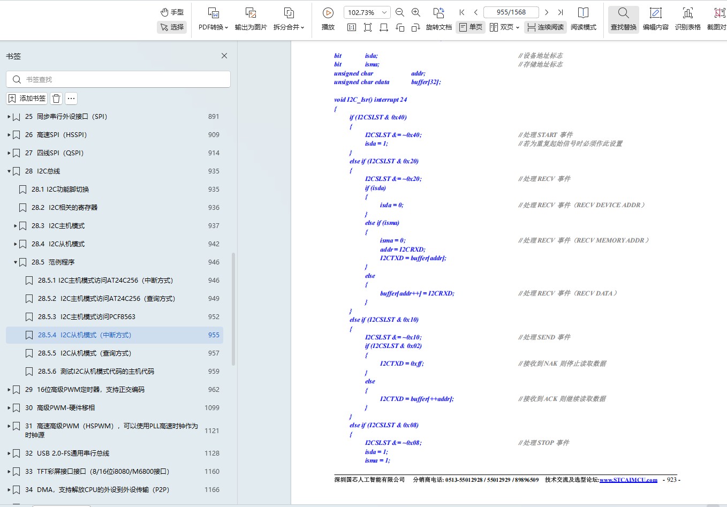This screenshot has width=727, height=507.
Task: Click screenshot compare tool
Action: point(716,19)
